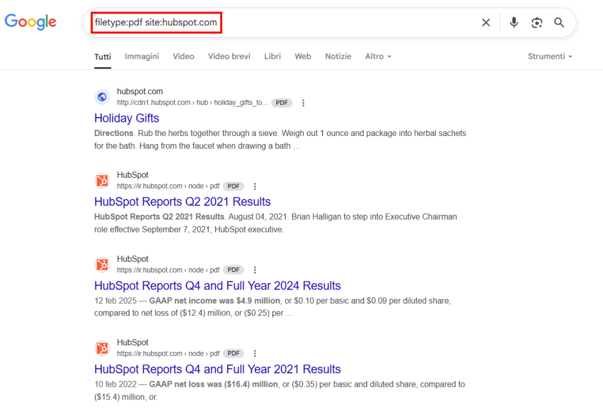Open three-dot menu for Q4 2024 result
Screen dimensions: 603x412
(255, 270)
